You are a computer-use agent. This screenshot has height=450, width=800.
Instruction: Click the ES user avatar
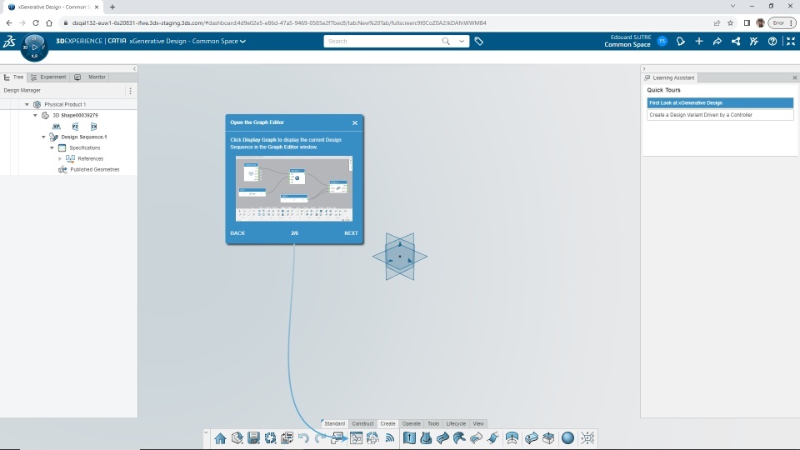[662, 42]
